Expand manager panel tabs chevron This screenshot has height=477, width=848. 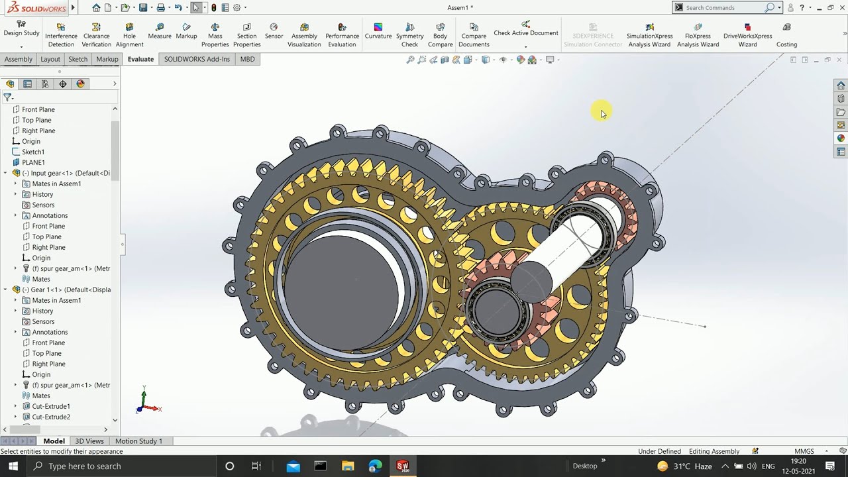coord(114,83)
